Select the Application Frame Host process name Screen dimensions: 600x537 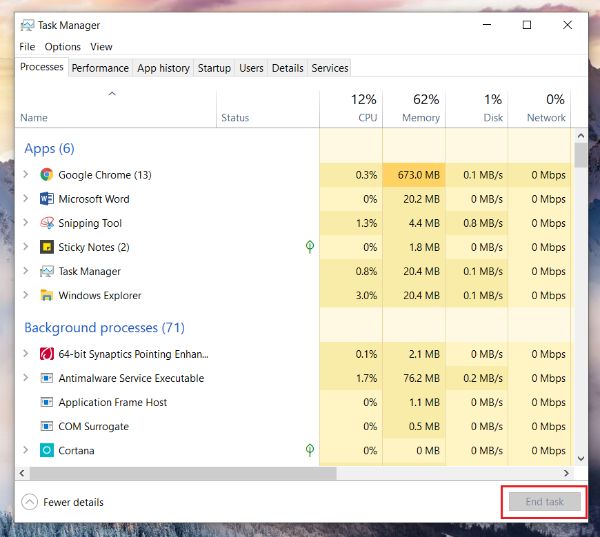112,402
